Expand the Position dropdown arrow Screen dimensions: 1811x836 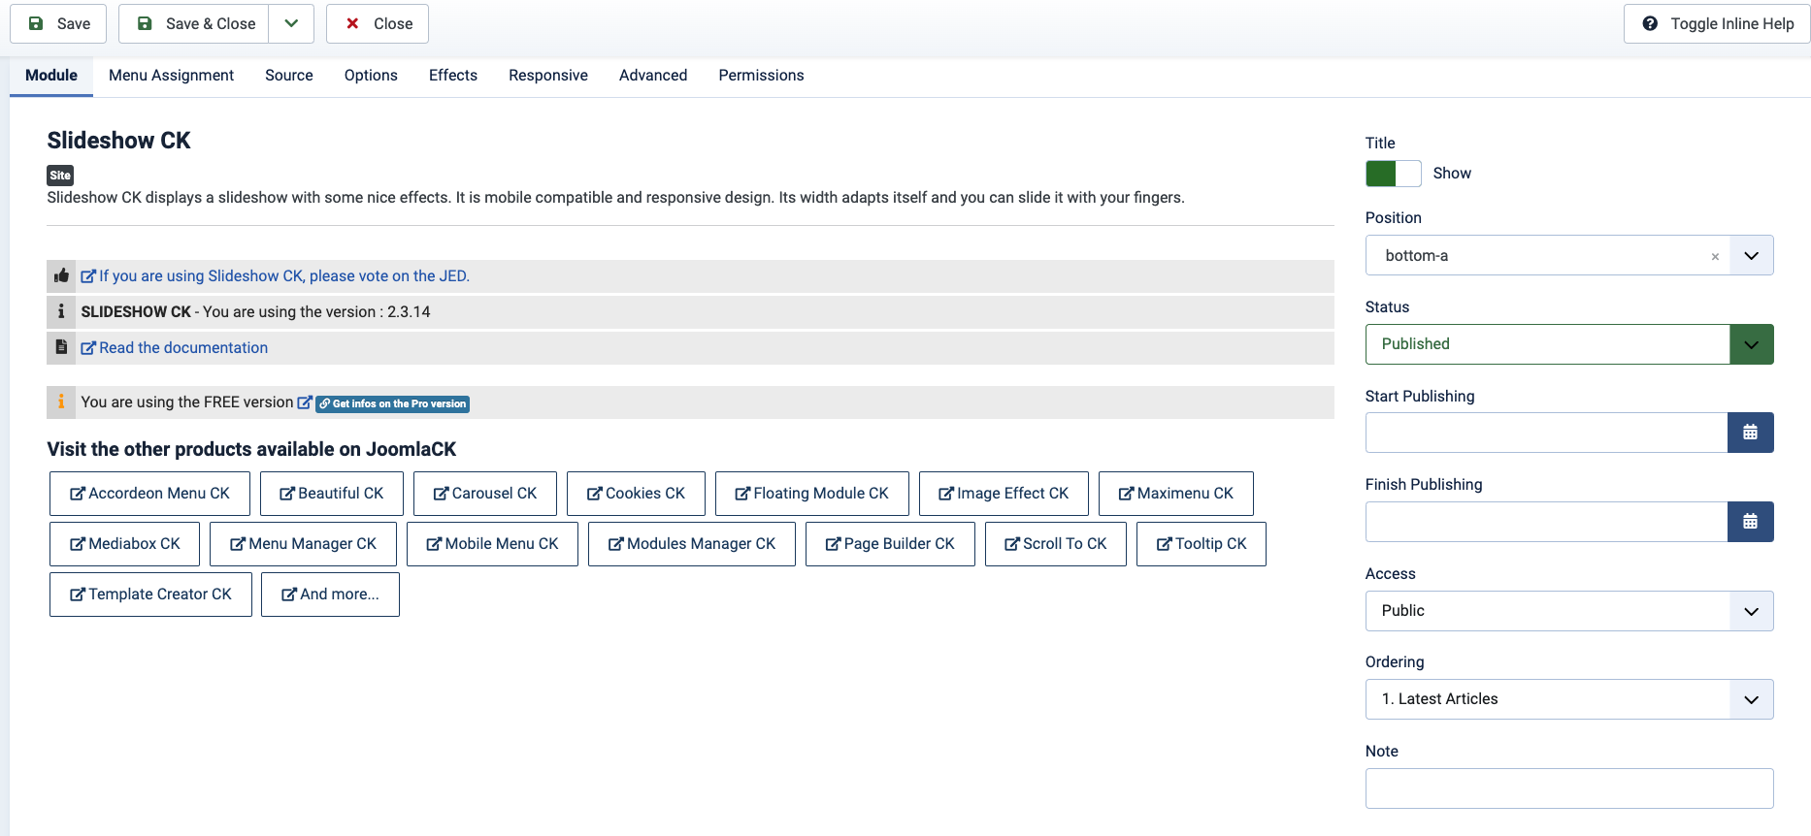tap(1751, 256)
